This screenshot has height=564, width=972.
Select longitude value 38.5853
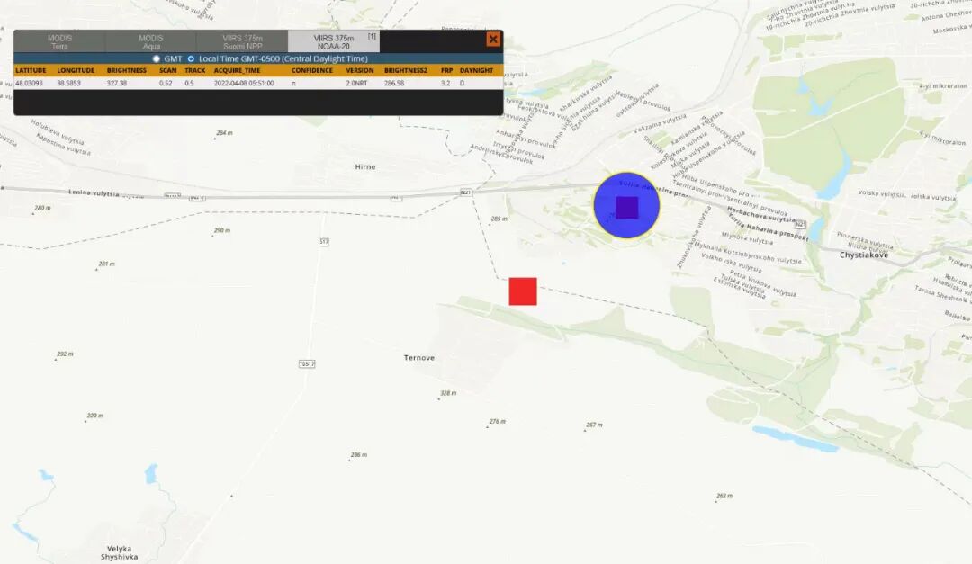click(68, 83)
